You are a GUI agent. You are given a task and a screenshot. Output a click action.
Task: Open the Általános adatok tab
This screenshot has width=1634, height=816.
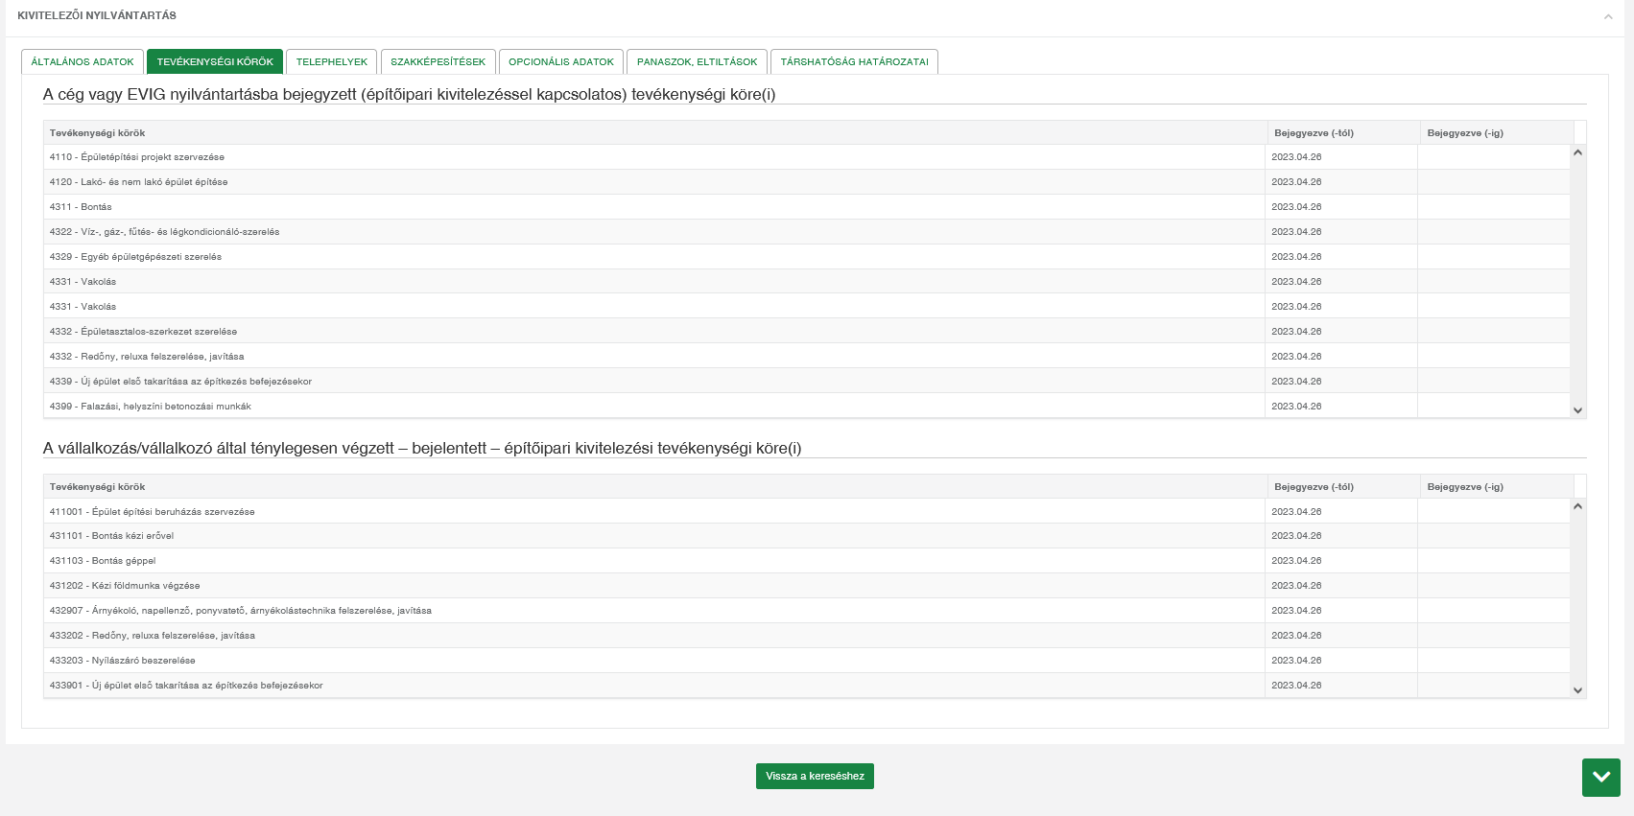tap(83, 61)
